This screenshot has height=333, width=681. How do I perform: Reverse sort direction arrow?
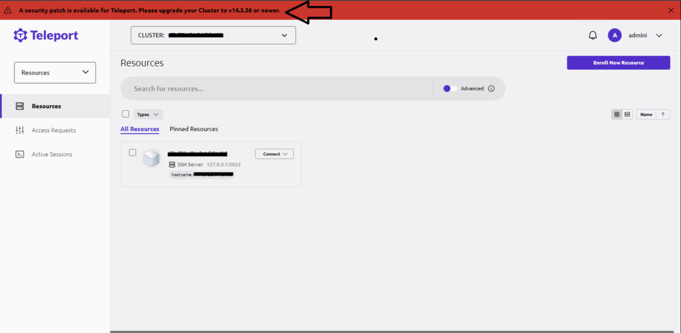[663, 114]
